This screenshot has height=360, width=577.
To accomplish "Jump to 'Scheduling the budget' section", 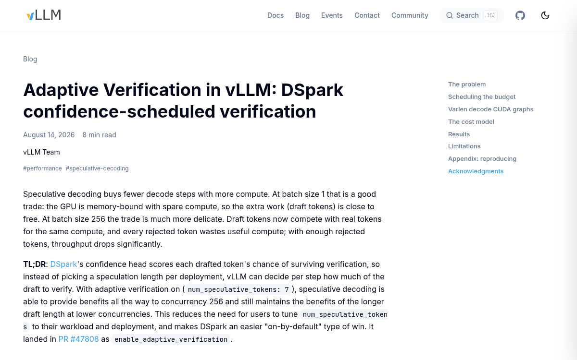I will pos(482,97).
